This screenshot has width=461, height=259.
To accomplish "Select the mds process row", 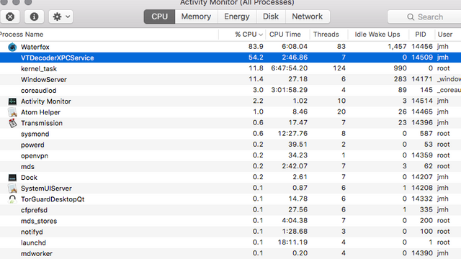I will [x=230, y=166].
